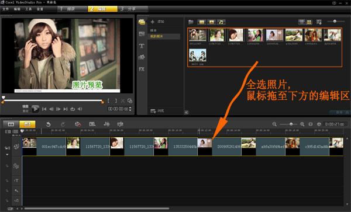Step to previous frame
The width and height of the screenshot is (351, 212).
point(51,109)
